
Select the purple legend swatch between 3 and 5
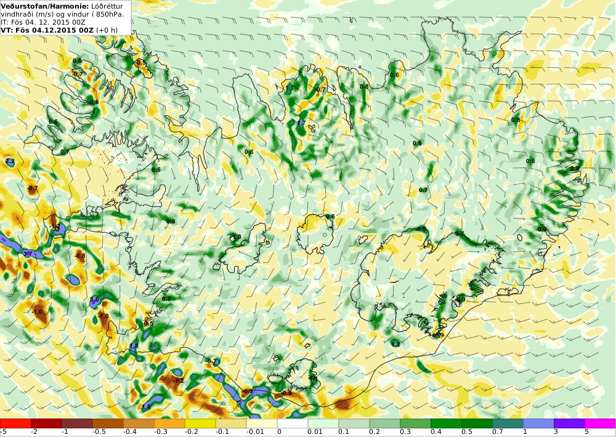[x=569, y=423]
